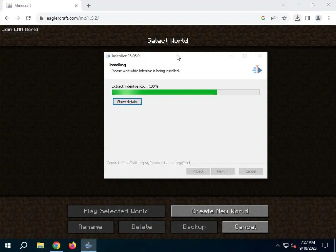
Task: Bookmark this page with the star icon
Action: pos(284,18)
